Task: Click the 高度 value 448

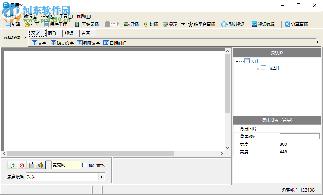Action: coord(283,152)
